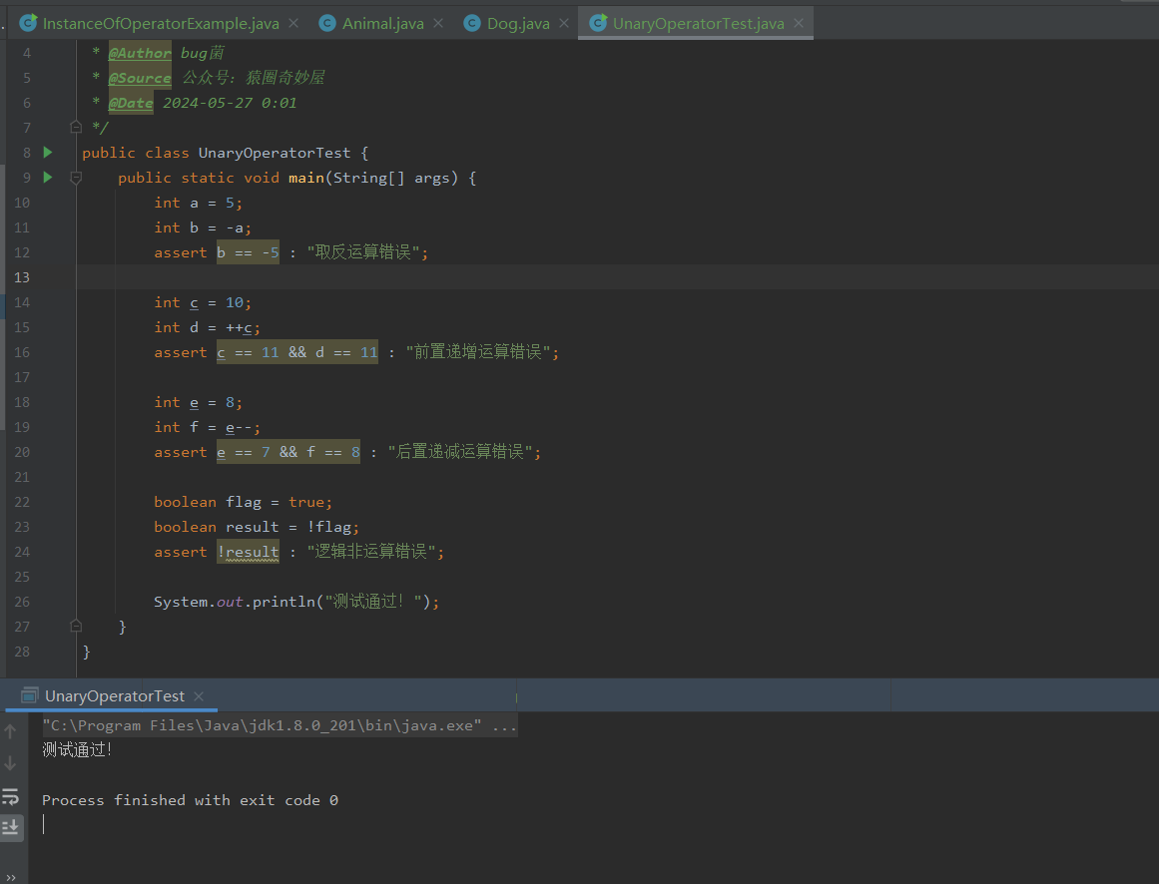This screenshot has height=884, width=1159.
Task: Click the @Date Javadoc tag
Action: pos(131,103)
